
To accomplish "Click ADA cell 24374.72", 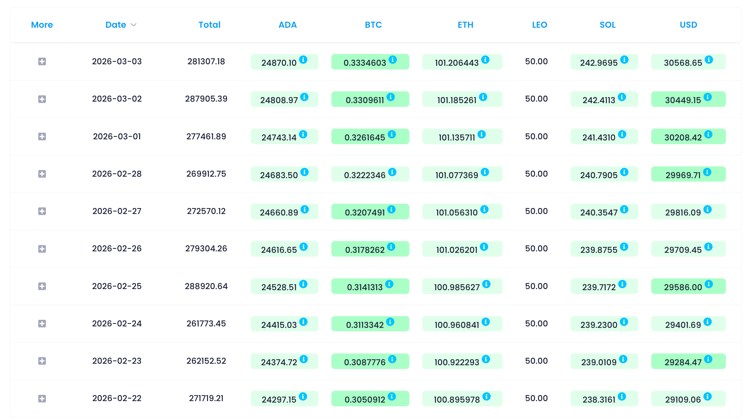I will tap(284, 361).
